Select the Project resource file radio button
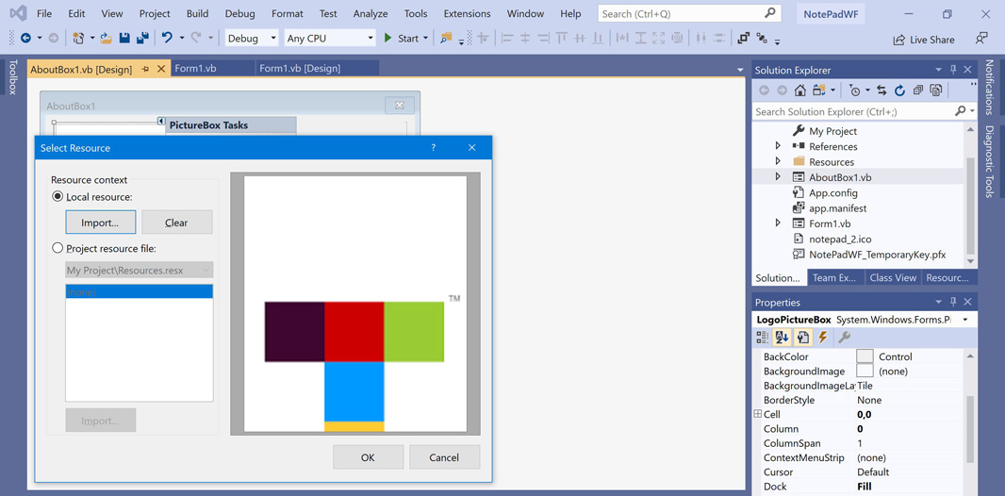 58,248
